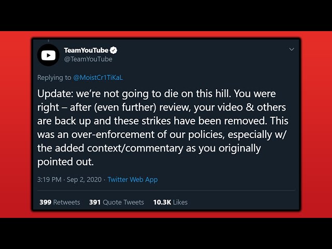This screenshot has height=249, width=332.
Task: Open the @MoistCr1TiKaL mention link
Action: pos(98,77)
